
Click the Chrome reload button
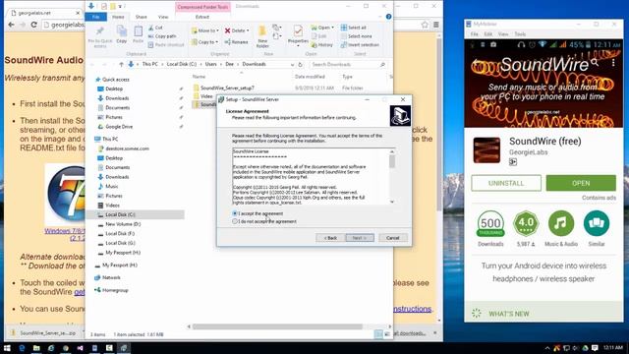[x=33, y=25]
